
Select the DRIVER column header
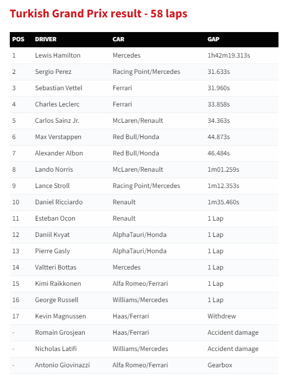46,39
